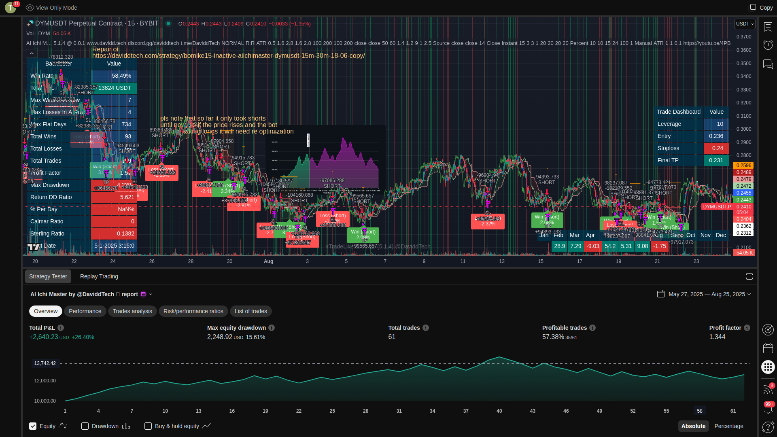Click the DYMUSDT.P price label

point(717,207)
